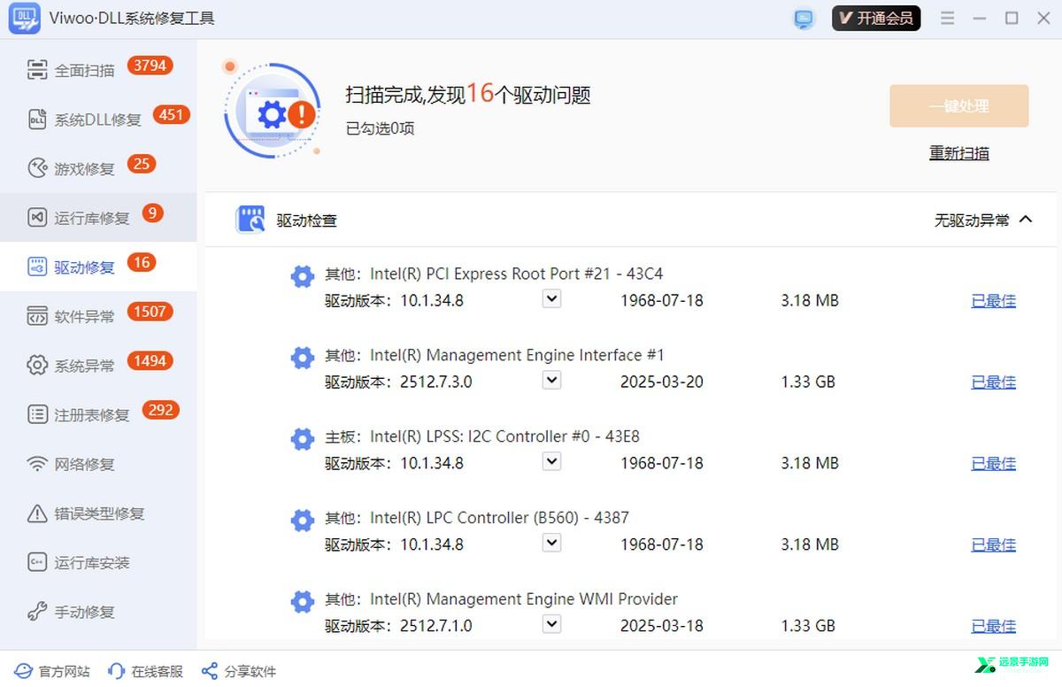Click 已最佳 link for LPC Controller (B560)
This screenshot has height=687, width=1062.
click(x=993, y=545)
